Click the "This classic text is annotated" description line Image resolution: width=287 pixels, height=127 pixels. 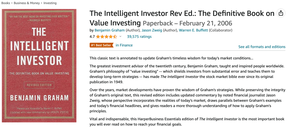tap(171, 58)
